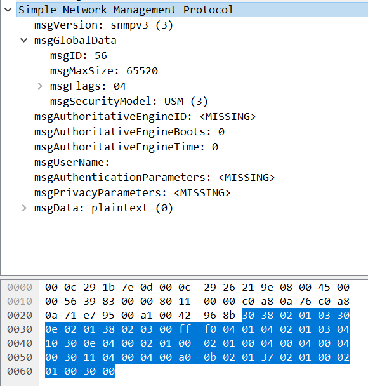The image size is (368, 386).
Task: Click highlighted byte 10 in row 0040
Action: pos(51,343)
